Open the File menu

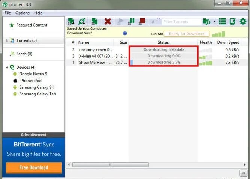point(8,13)
